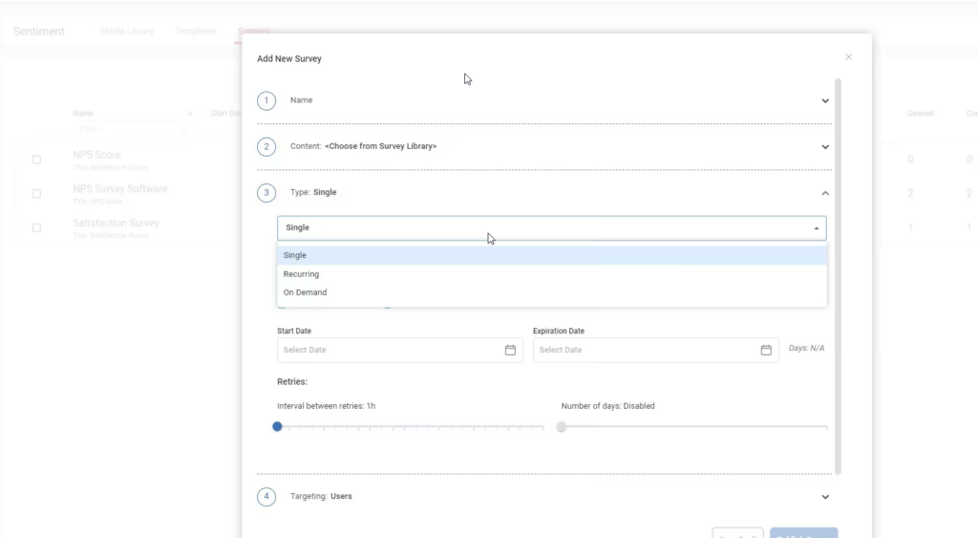The height and width of the screenshot is (538, 978).
Task: Click the step 3 circle icon
Action: [266, 193]
